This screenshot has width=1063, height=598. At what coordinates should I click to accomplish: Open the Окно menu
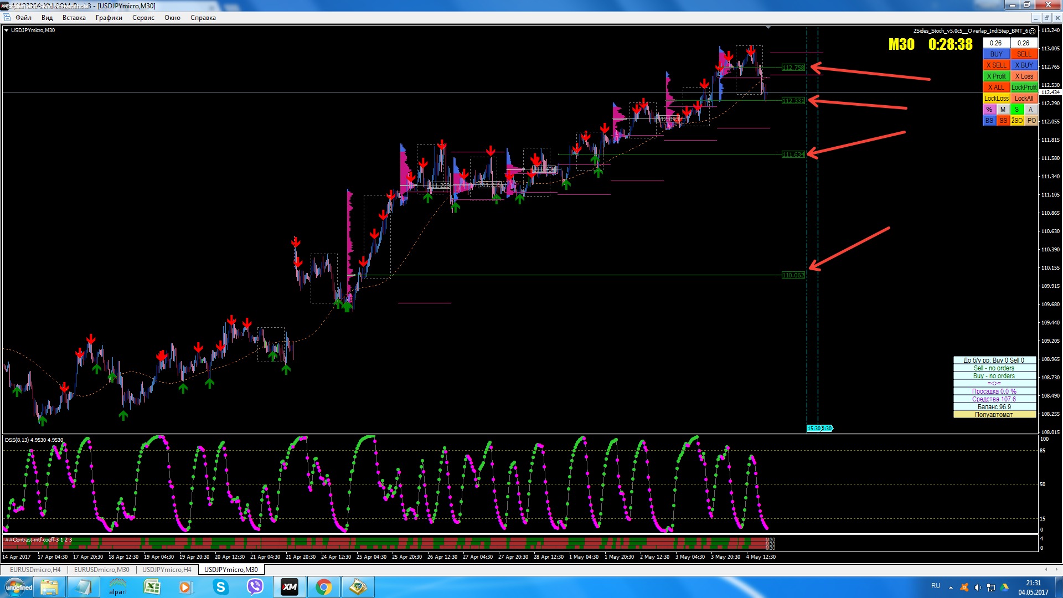172,18
